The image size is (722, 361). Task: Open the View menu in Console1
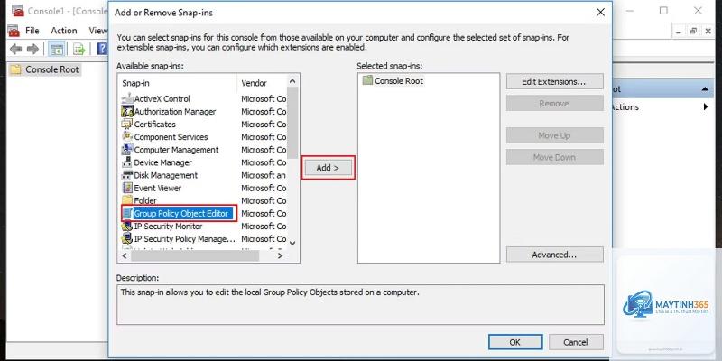tap(97, 31)
